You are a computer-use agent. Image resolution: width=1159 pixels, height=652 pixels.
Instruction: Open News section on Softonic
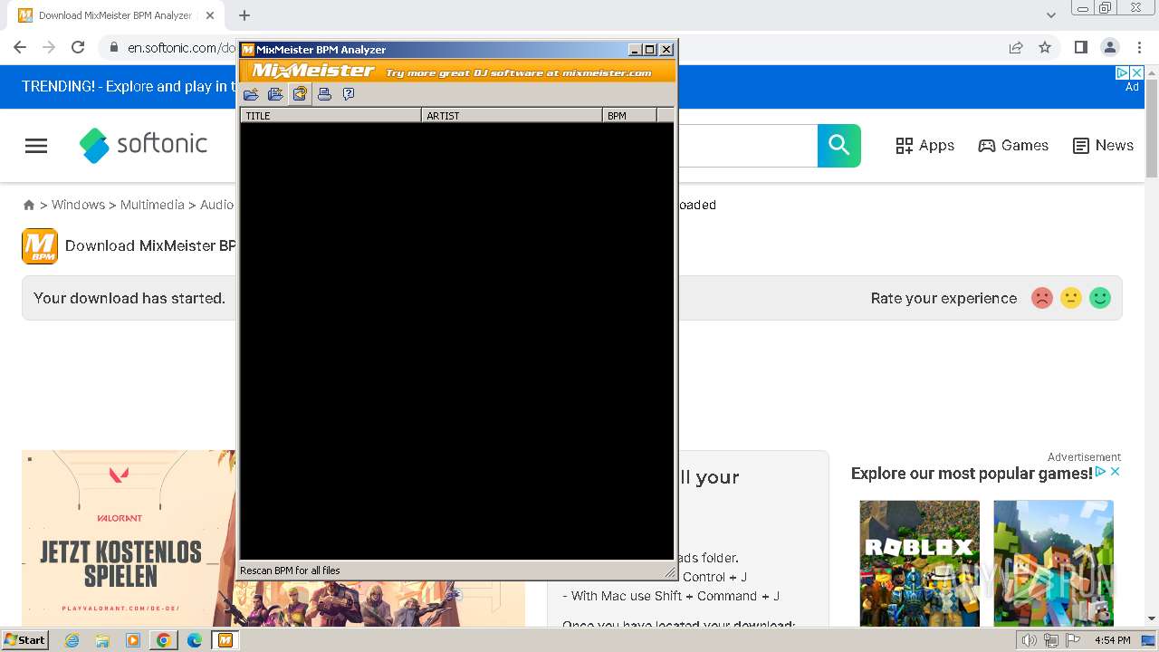[x=1103, y=145]
